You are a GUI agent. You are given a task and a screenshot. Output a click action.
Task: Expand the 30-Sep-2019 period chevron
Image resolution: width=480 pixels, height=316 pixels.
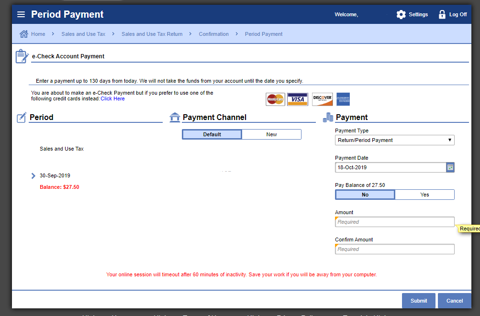pos(33,176)
